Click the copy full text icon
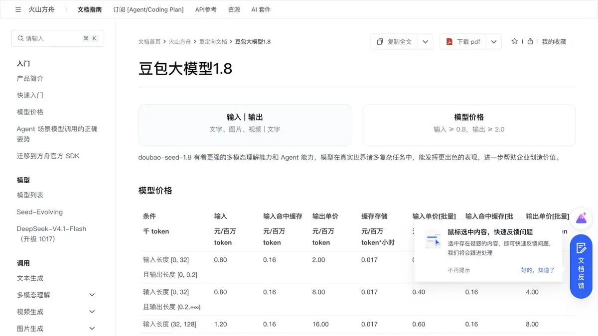 (x=380, y=42)
